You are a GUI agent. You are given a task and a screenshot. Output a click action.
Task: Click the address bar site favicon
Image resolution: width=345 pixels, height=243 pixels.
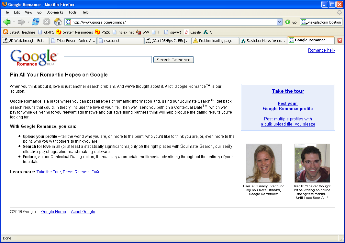point(68,22)
